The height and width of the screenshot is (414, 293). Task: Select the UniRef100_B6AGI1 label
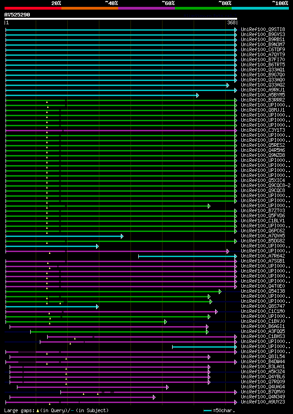263,327
